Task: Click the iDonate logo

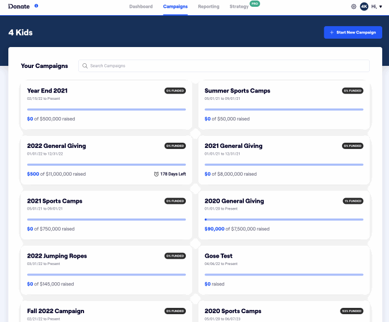Action: 19,6
